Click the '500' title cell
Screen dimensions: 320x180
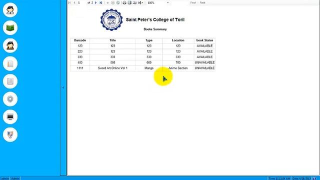pos(112,62)
